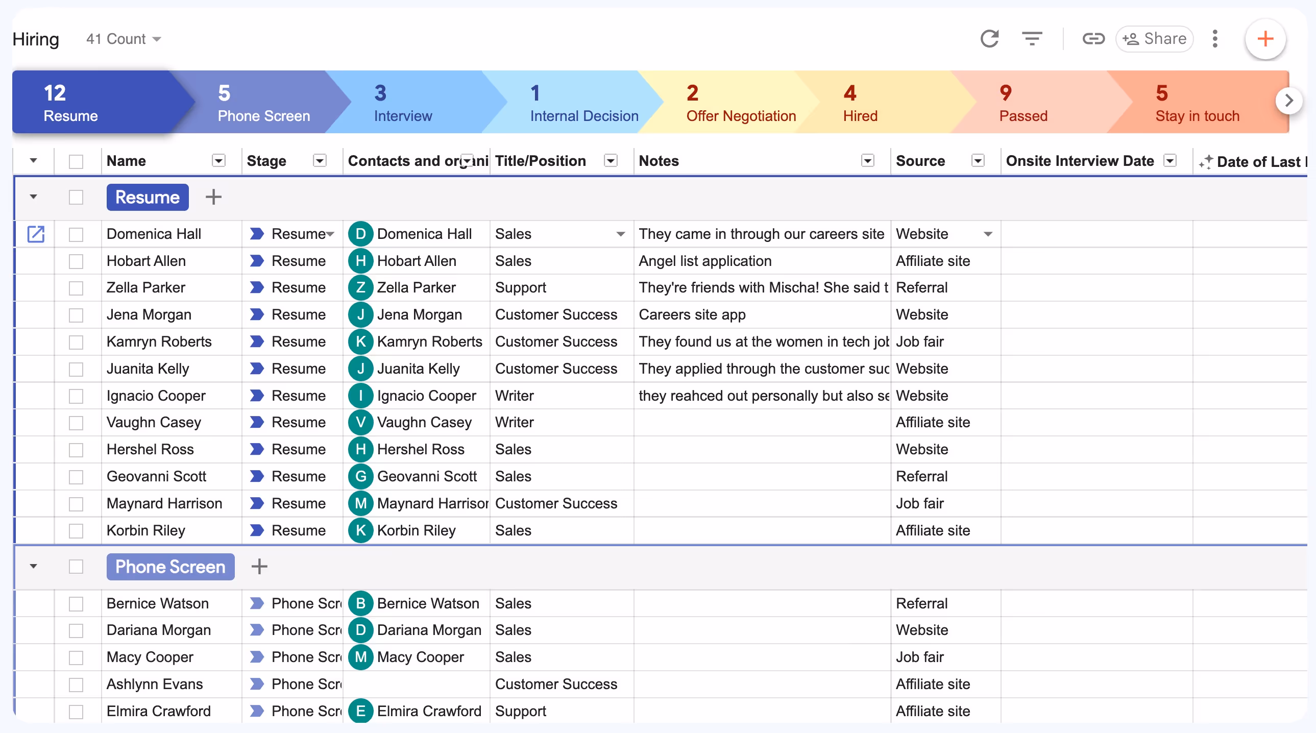
Task: Click the Phone Screen group label
Action: (x=170, y=567)
